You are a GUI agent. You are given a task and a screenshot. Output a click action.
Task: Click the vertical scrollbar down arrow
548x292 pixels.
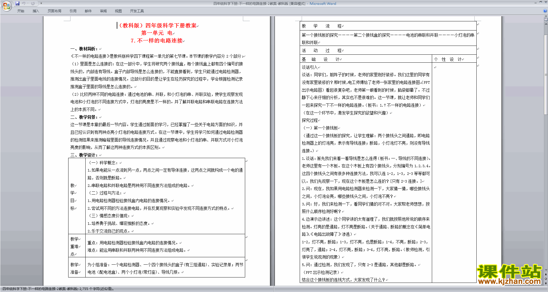pos(546,270)
